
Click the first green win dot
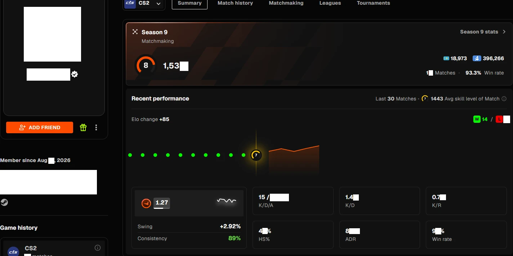(130, 155)
